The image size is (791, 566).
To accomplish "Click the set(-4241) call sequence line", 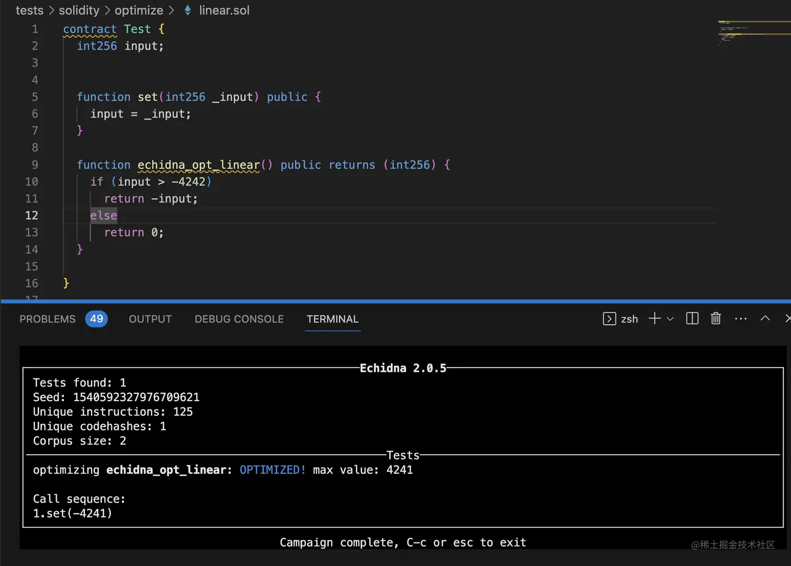I will click(x=73, y=514).
